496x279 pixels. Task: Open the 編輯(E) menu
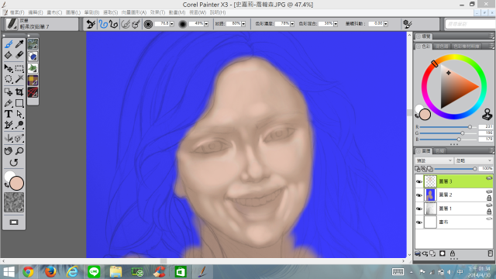[36, 12]
